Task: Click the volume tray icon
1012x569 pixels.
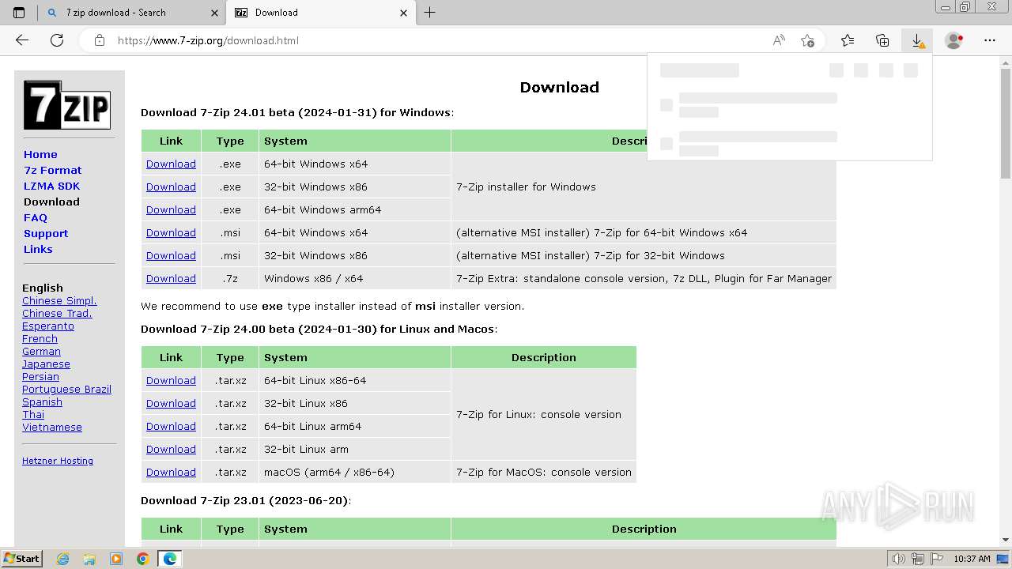Action: tap(899, 559)
